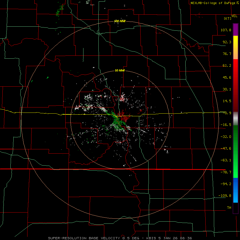Viewport: 240px width, 240px height.
Task: Click the KBIS 5 JAN 26 08:36 timestamp
Action: [x=169, y=238]
